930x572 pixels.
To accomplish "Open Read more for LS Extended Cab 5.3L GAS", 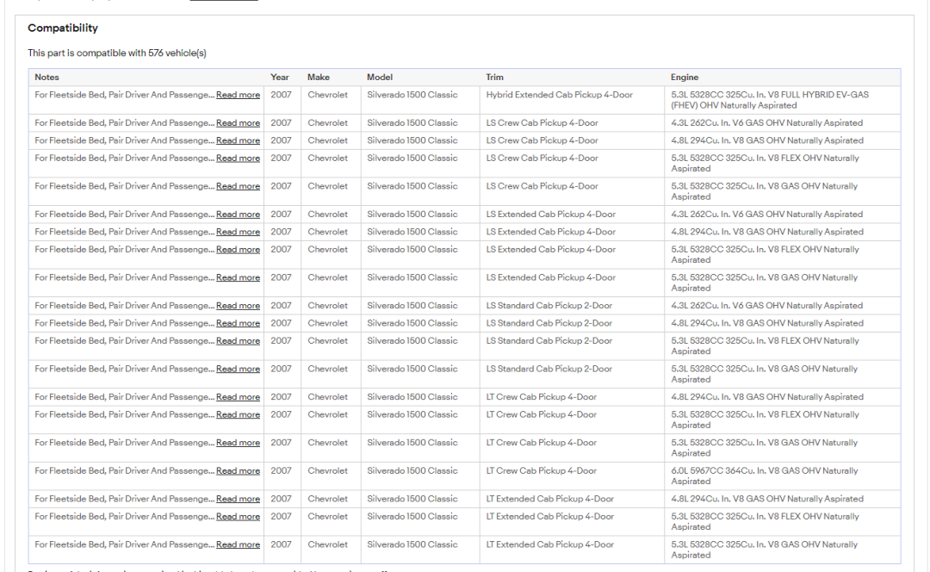I will click(238, 277).
